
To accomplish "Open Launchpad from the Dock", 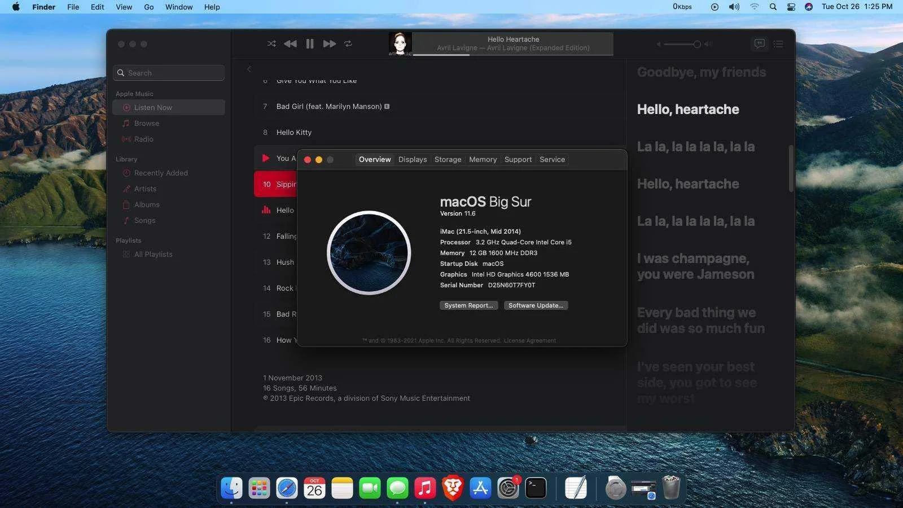I will point(259,488).
